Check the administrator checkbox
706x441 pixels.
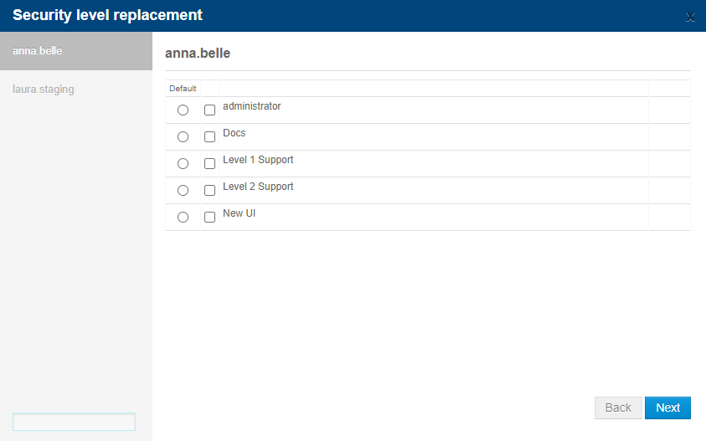[210, 110]
